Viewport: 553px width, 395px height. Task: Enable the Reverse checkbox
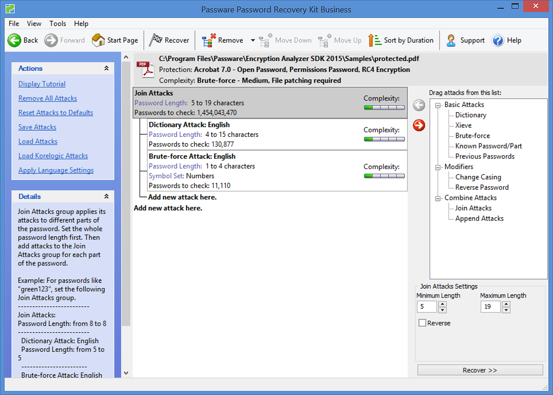(x=423, y=323)
